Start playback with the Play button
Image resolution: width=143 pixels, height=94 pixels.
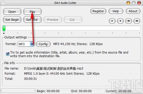32,12
